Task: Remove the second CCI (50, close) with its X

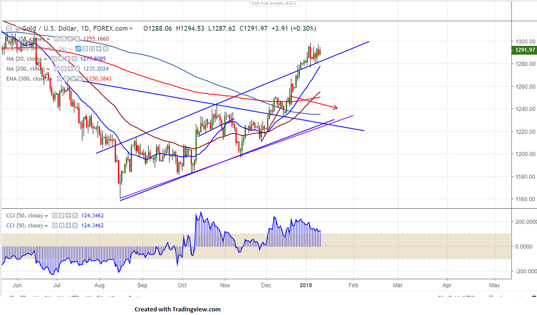Action: 75,225
